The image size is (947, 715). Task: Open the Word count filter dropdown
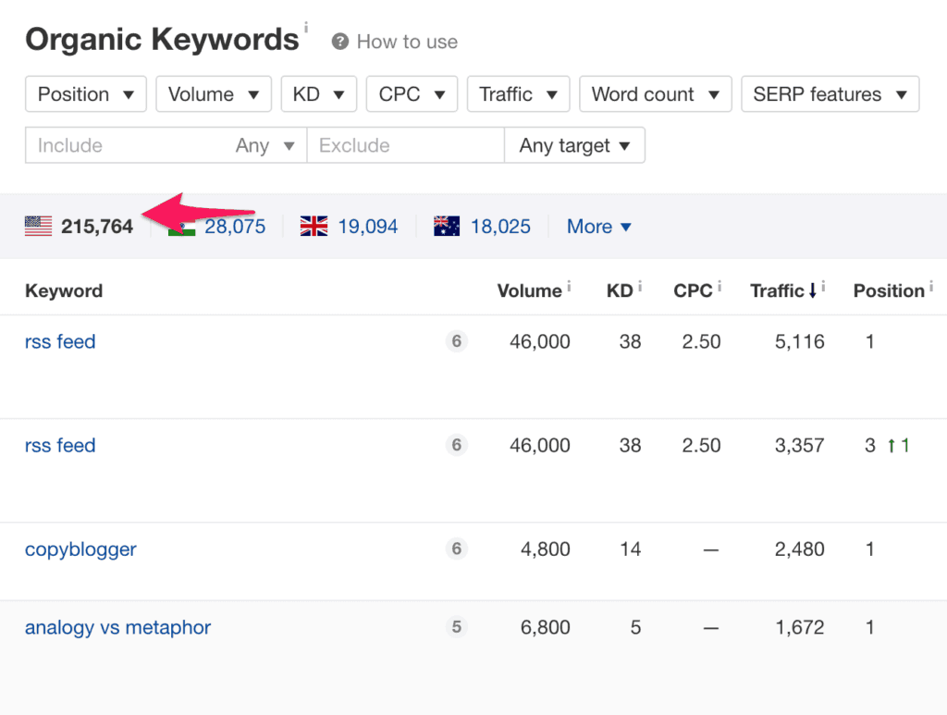tap(655, 93)
